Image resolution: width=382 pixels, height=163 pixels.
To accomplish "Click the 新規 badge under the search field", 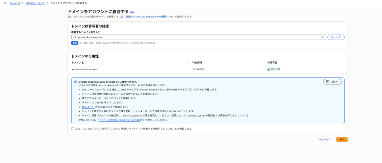I will [75, 43].
